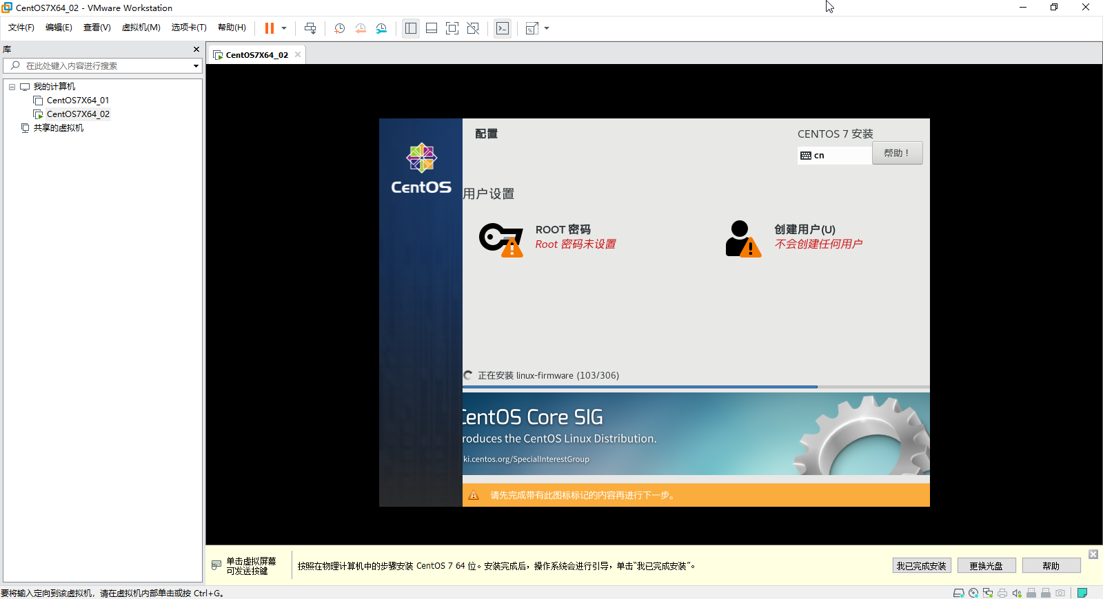
Task: Click the CD/DVD drive status icon
Action: coord(973,593)
